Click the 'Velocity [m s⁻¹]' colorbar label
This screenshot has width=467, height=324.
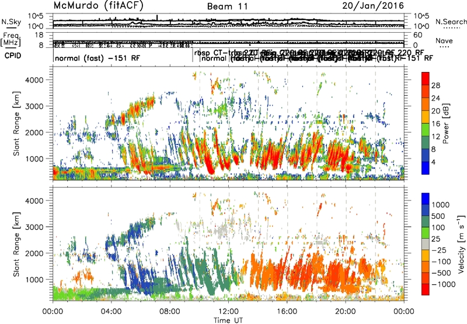point(461,244)
